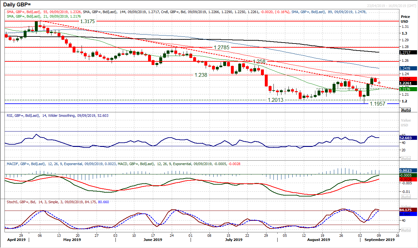Click the 52.603 RSI value tag
Viewport: 418px width, 248px height.
(x=408, y=138)
